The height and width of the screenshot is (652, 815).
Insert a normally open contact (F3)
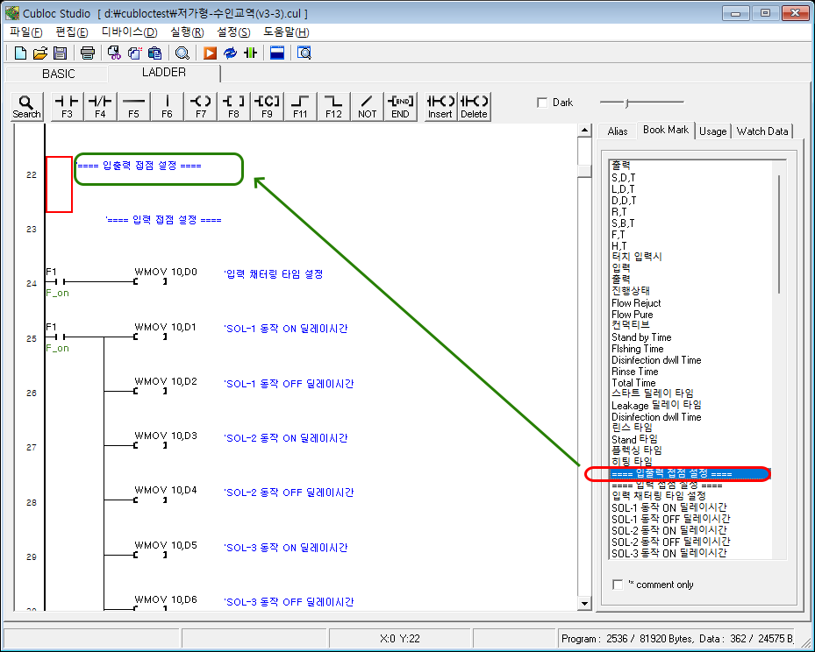click(67, 106)
